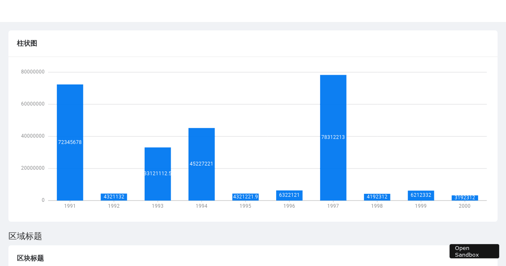The height and width of the screenshot is (266, 506).
Task: Click the 1995 x-axis label
Action: (245, 206)
